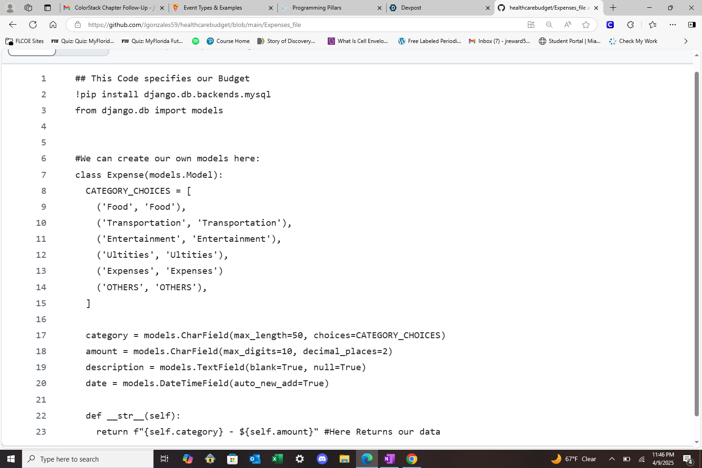
Task: Open notification center icon
Action: tap(688, 459)
